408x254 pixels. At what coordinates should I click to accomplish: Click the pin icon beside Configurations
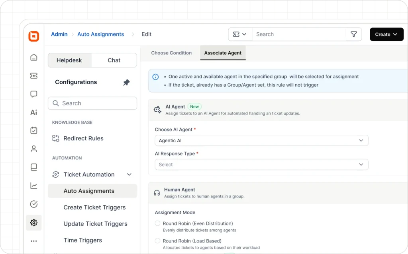coord(126,82)
